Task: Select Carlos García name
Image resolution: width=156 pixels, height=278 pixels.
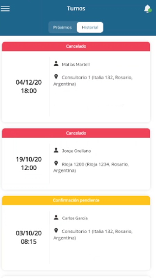Action: (x=75, y=218)
